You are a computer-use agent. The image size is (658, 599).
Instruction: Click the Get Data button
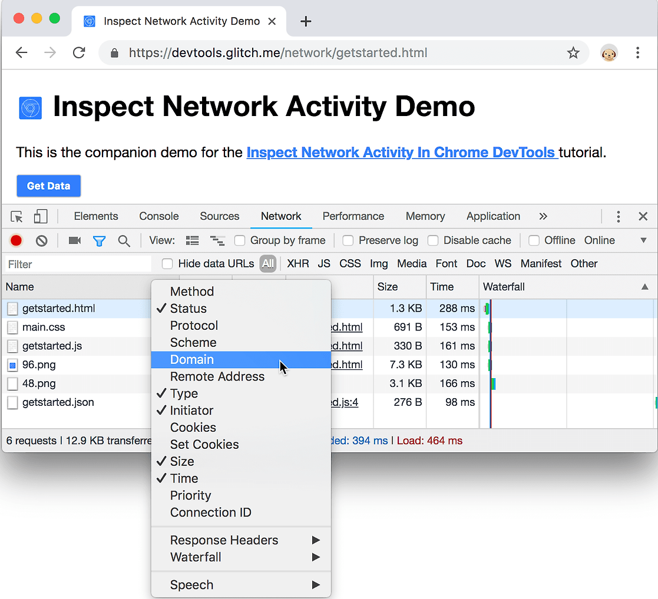coord(49,186)
